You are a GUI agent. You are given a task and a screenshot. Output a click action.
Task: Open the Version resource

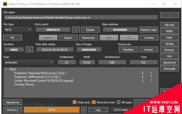pyautogui.click(x=149, y=50)
